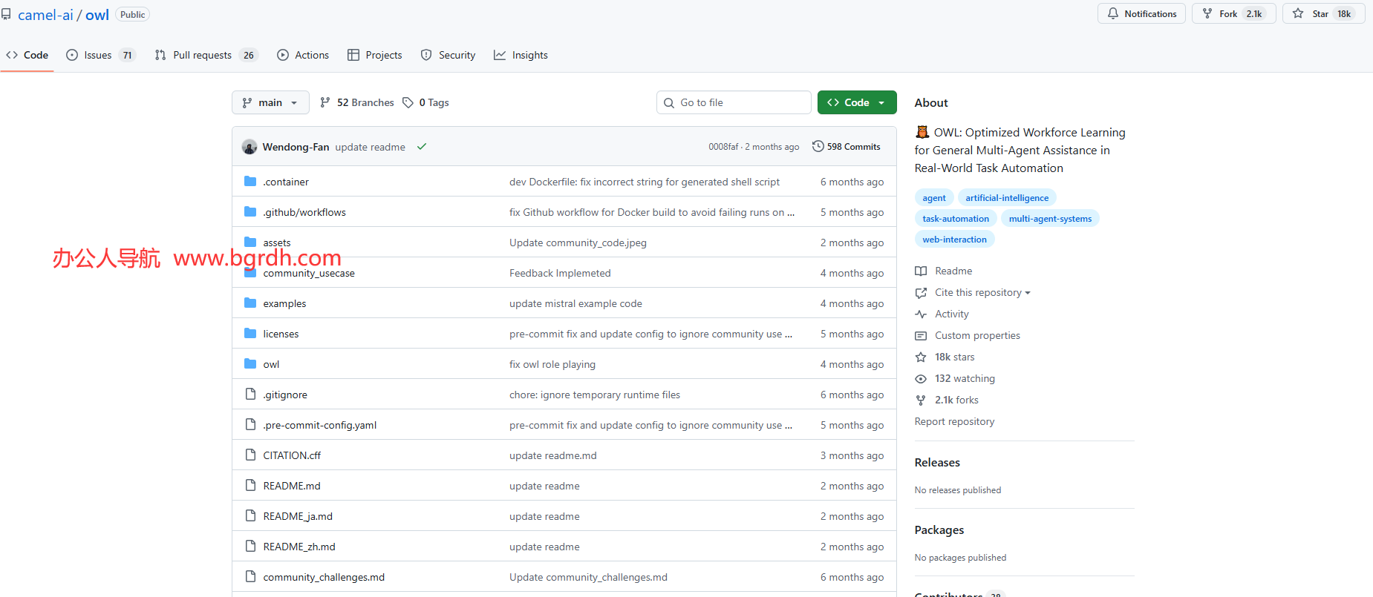Open the Pull requests tab
The height and width of the screenshot is (597, 1373).
(203, 55)
